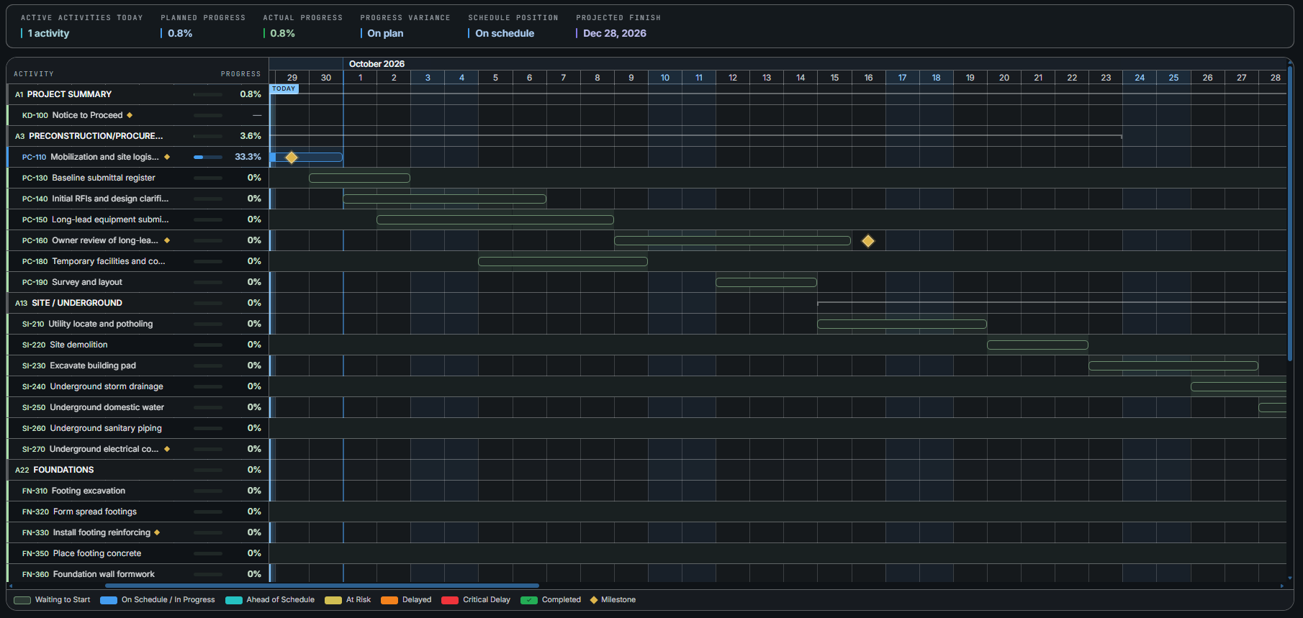Click the 33.3% progress value for PC-110
Image resolution: width=1303 pixels, height=618 pixels.
coord(248,157)
